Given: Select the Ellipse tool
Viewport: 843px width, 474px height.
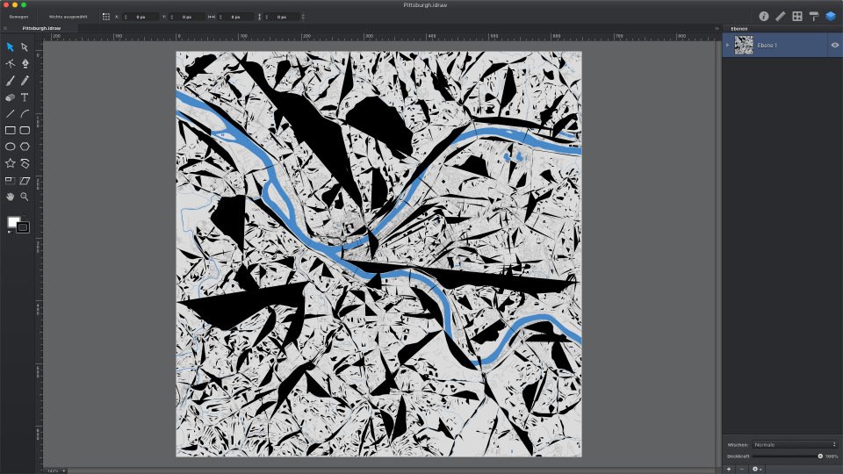Looking at the screenshot, I should point(11,147).
